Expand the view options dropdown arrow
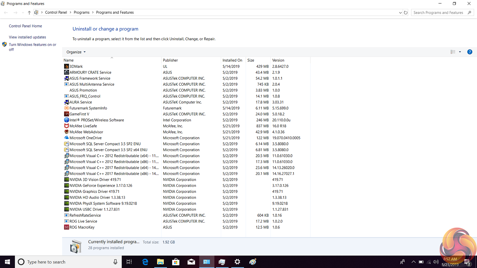The width and height of the screenshot is (477, 268). (x=460, y=52)
